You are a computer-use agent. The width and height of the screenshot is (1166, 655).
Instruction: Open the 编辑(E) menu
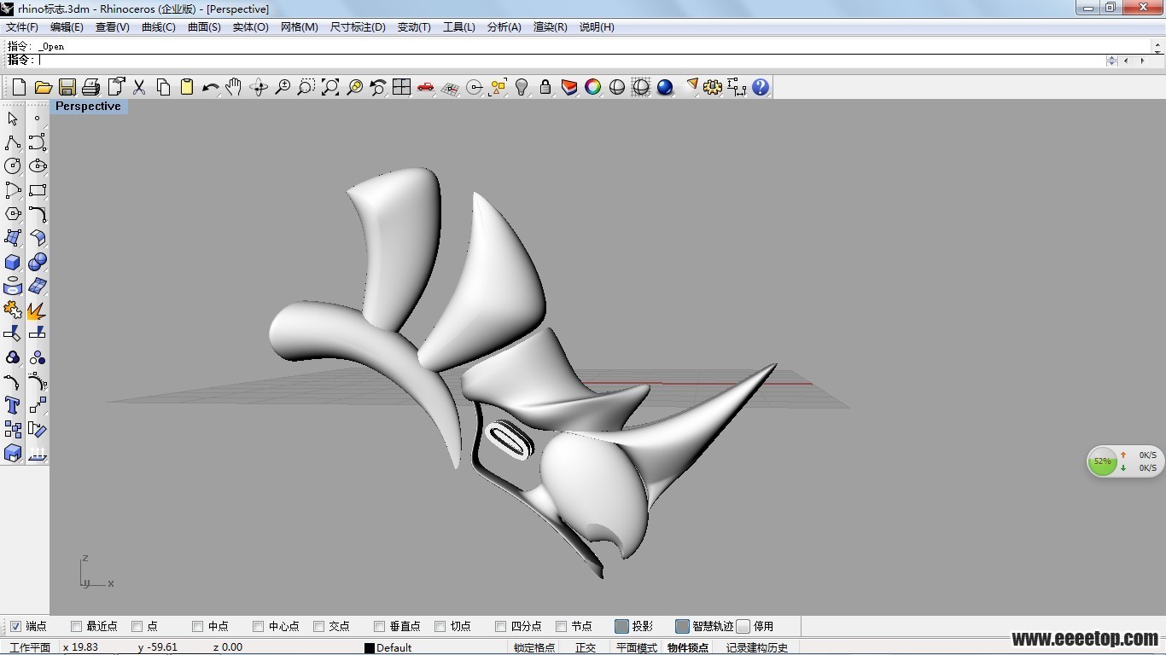[67, 26]
